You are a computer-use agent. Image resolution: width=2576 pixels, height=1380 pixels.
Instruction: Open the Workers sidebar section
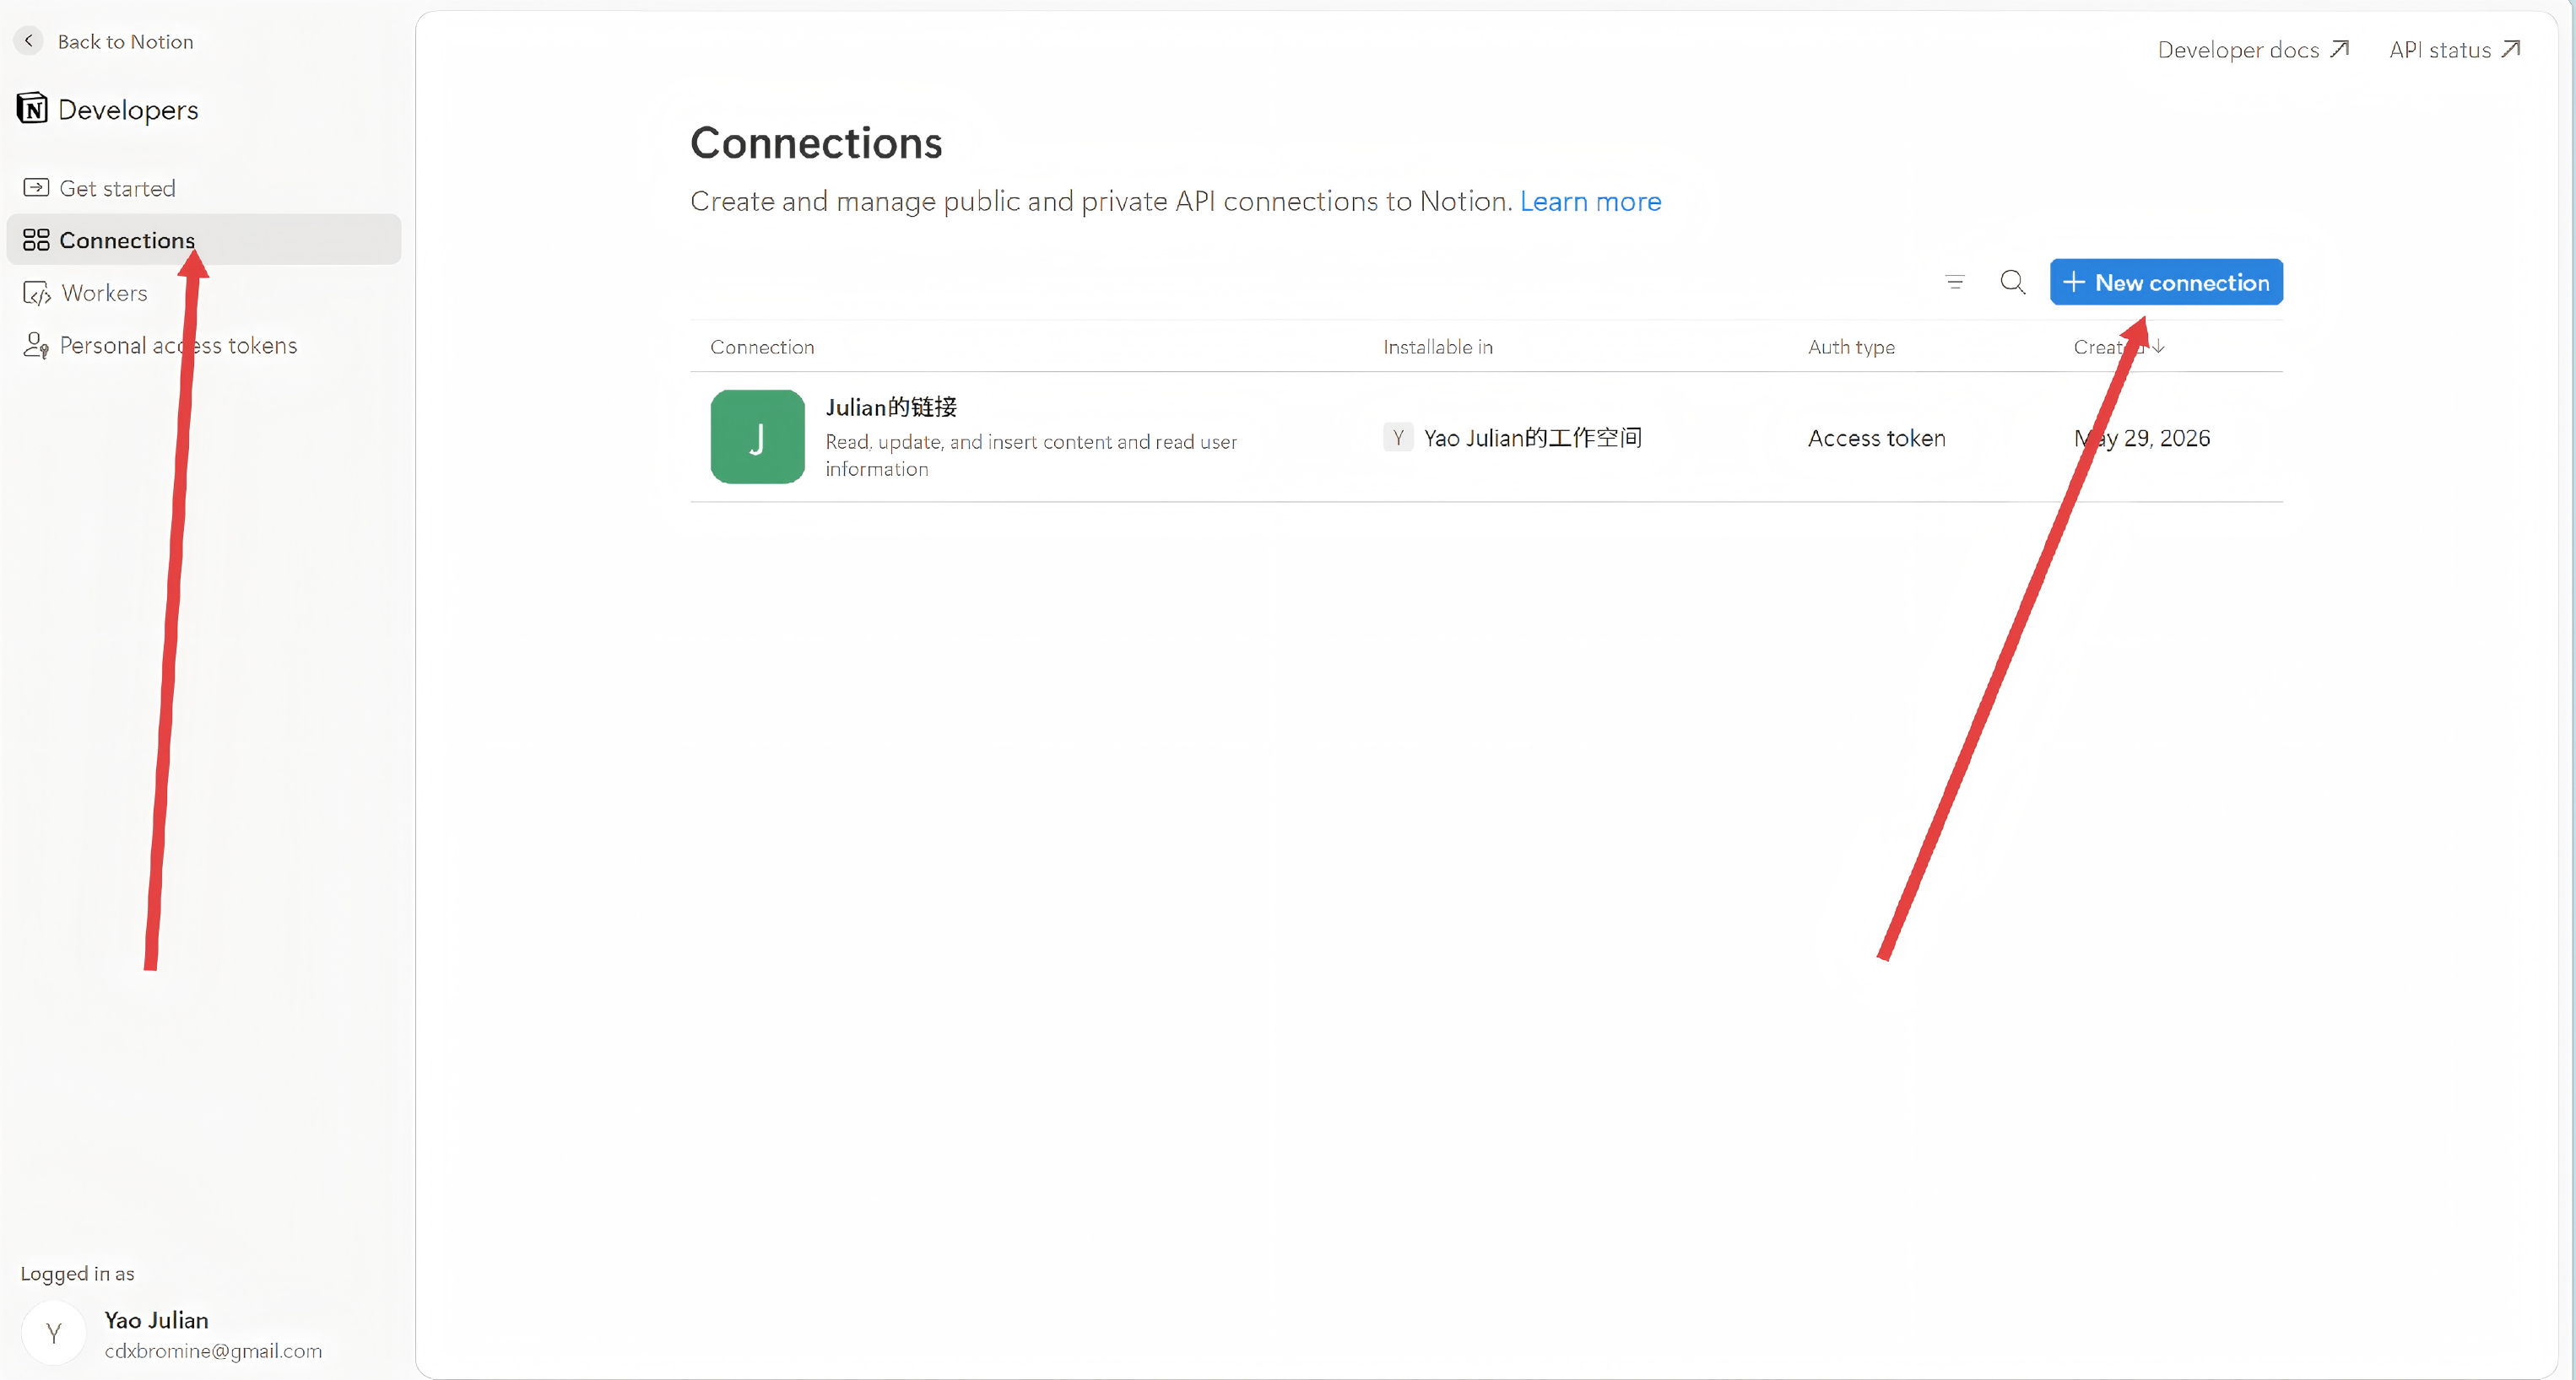coord(204,293)
